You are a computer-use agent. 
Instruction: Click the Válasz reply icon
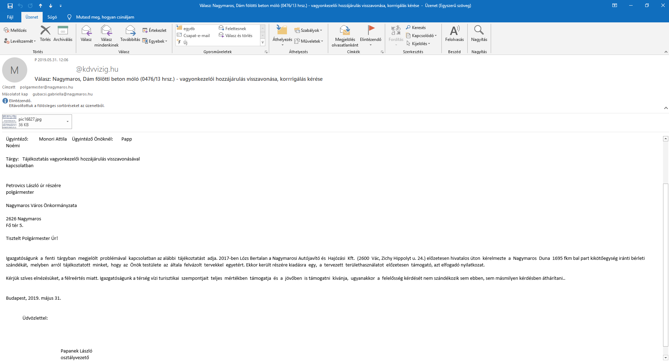click(86, 31)
